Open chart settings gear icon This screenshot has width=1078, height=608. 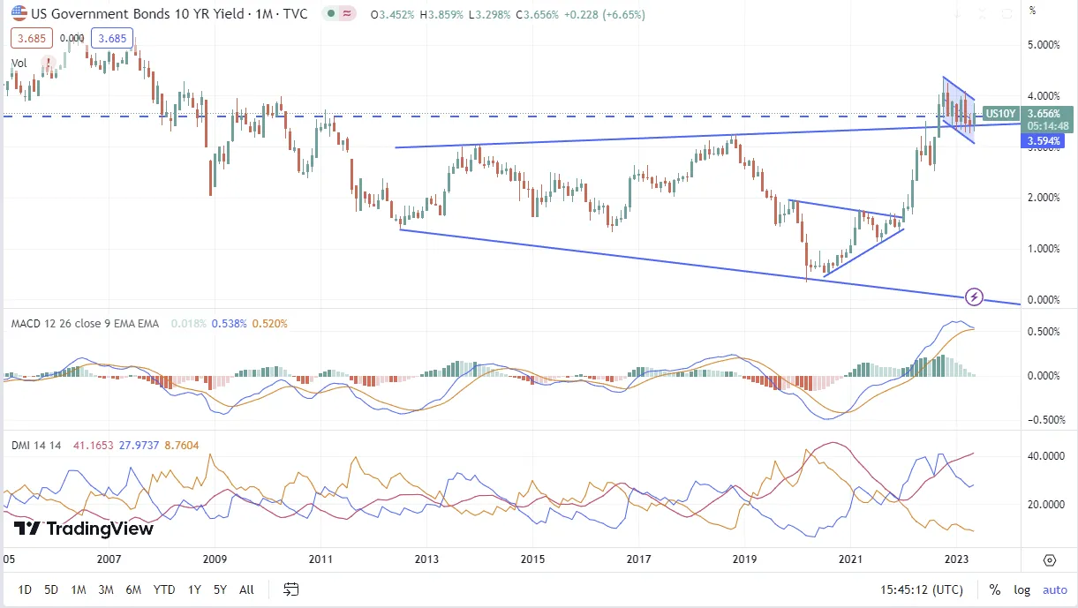(x=1050, y=559)
